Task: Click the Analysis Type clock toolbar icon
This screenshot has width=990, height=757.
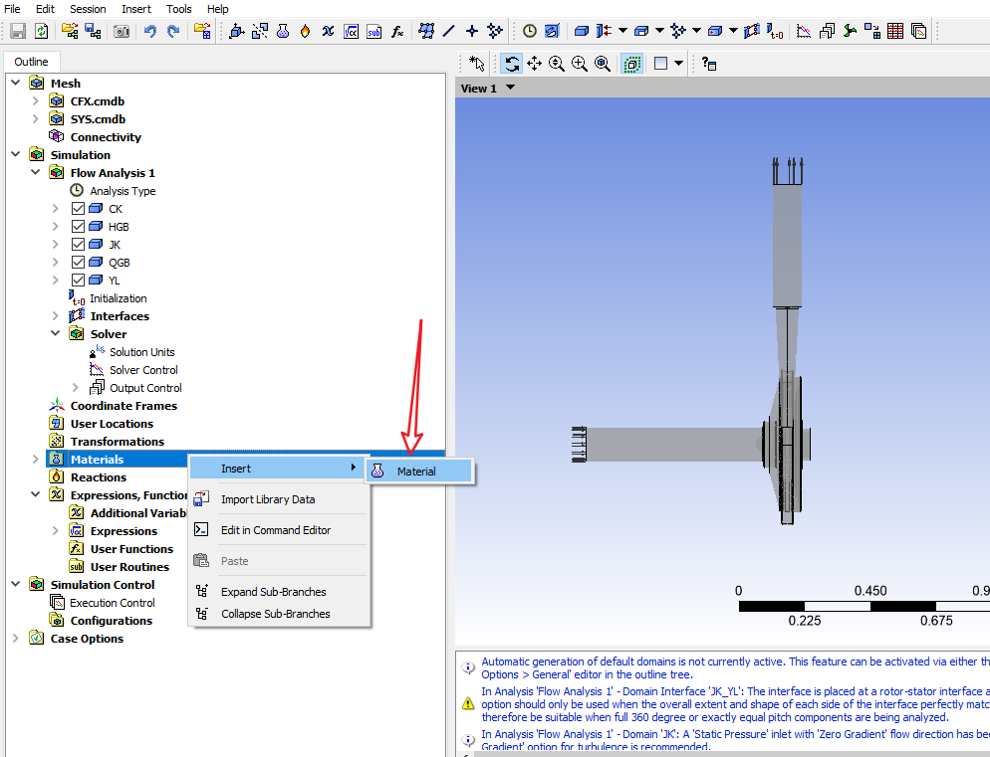Action: (x=530, y=31)
